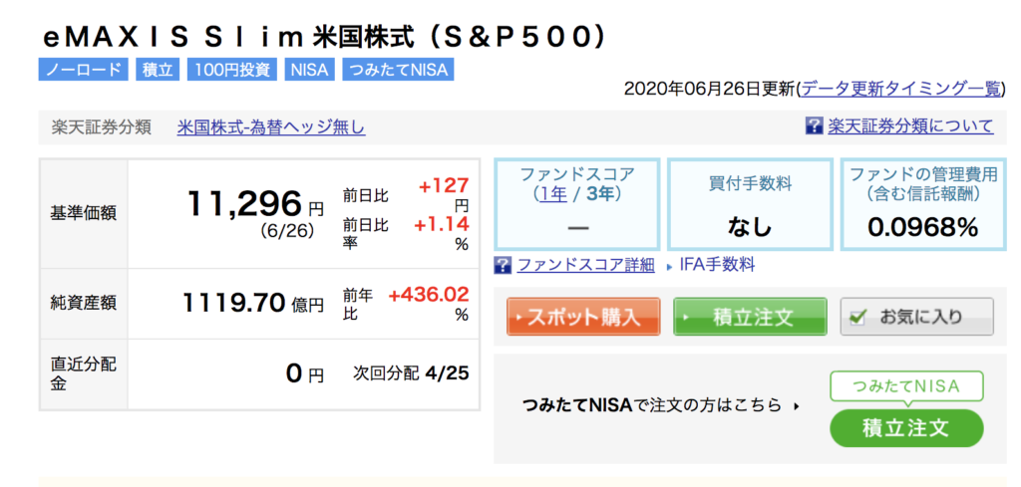Select the つみたてNISA blue tag badge

[x=398, y=70]
